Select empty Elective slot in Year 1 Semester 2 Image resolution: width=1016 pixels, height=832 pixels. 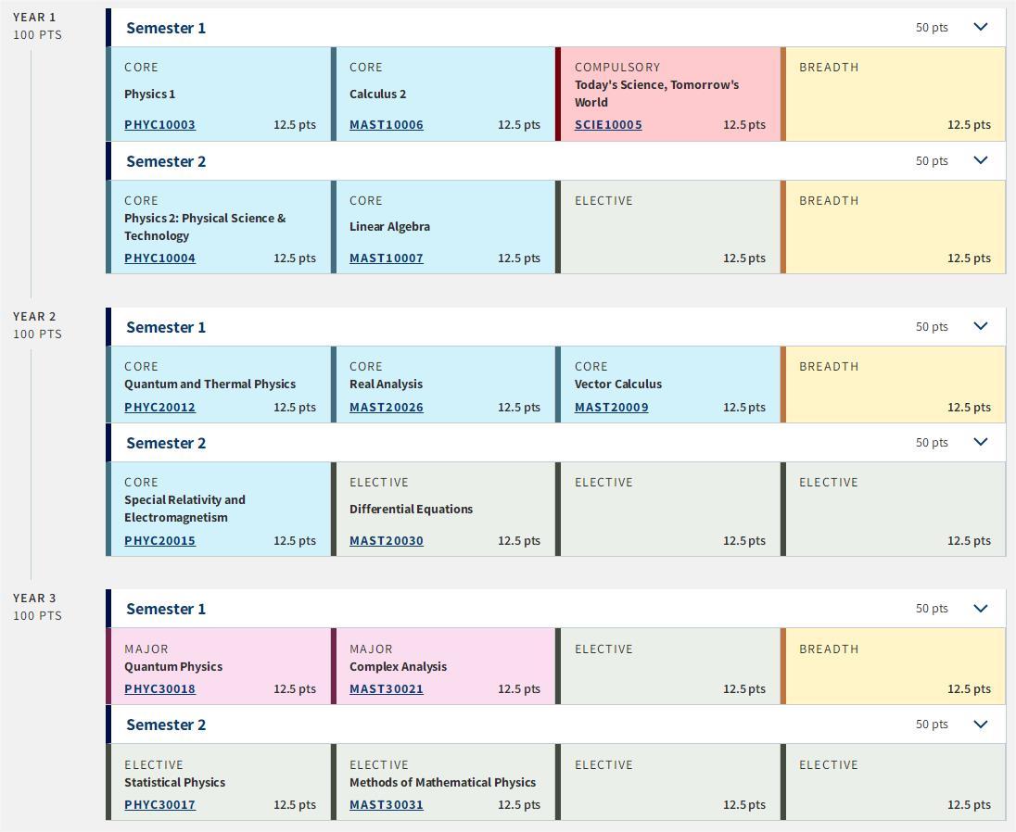668,227
